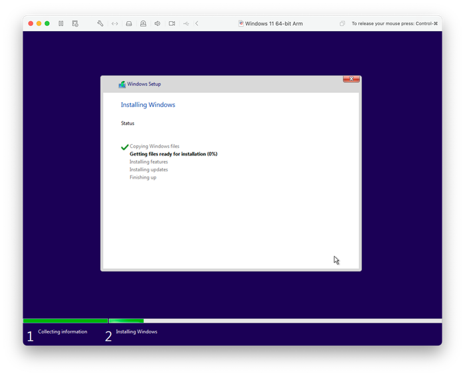Click the macOS yellow minimize button
The width and height of the screenshot is (465, 376).
[39, 23]
